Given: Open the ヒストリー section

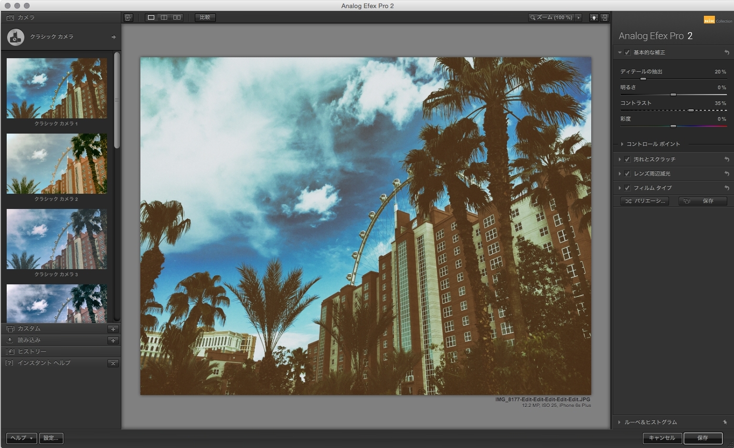Looking at the screenshot, I should point(61,352).
